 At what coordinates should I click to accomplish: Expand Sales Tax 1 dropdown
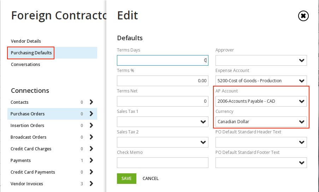[x=163, y=122]
